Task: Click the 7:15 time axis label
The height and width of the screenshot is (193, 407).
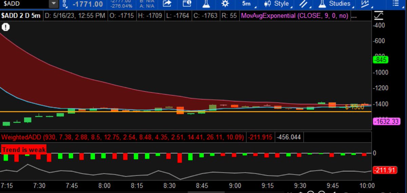Action: tap(7, 186)
